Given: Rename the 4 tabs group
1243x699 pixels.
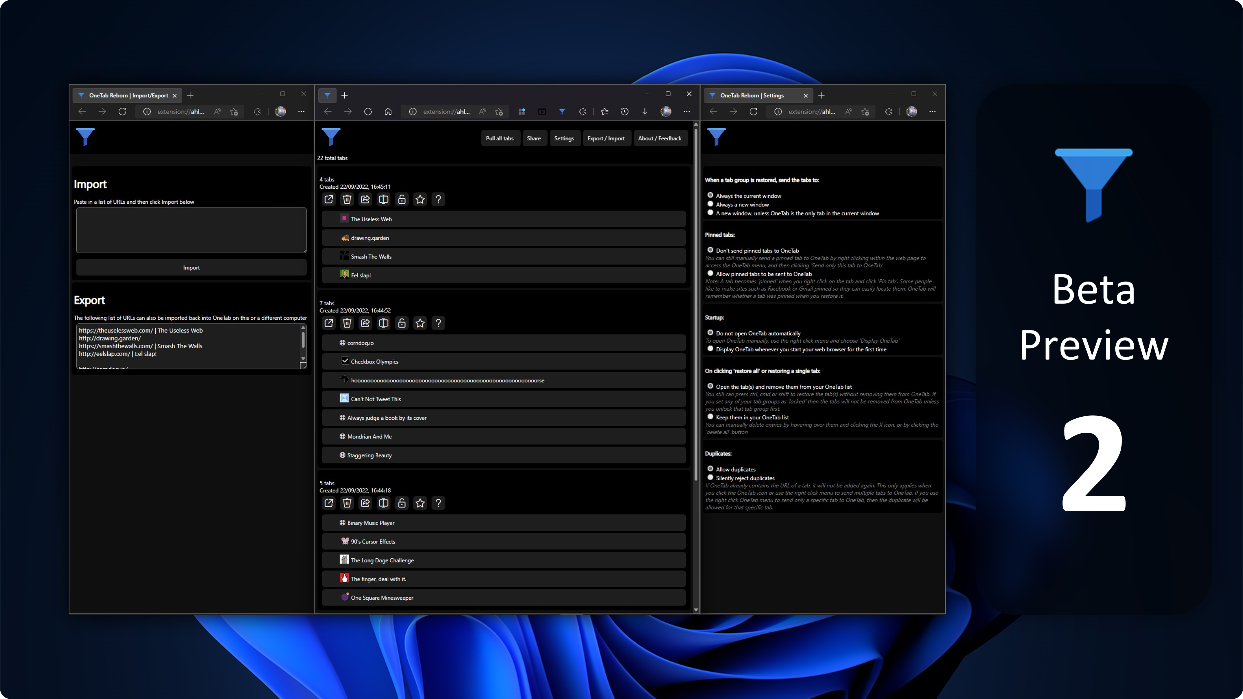Looking at the screenshot, I should pos(384,199).
